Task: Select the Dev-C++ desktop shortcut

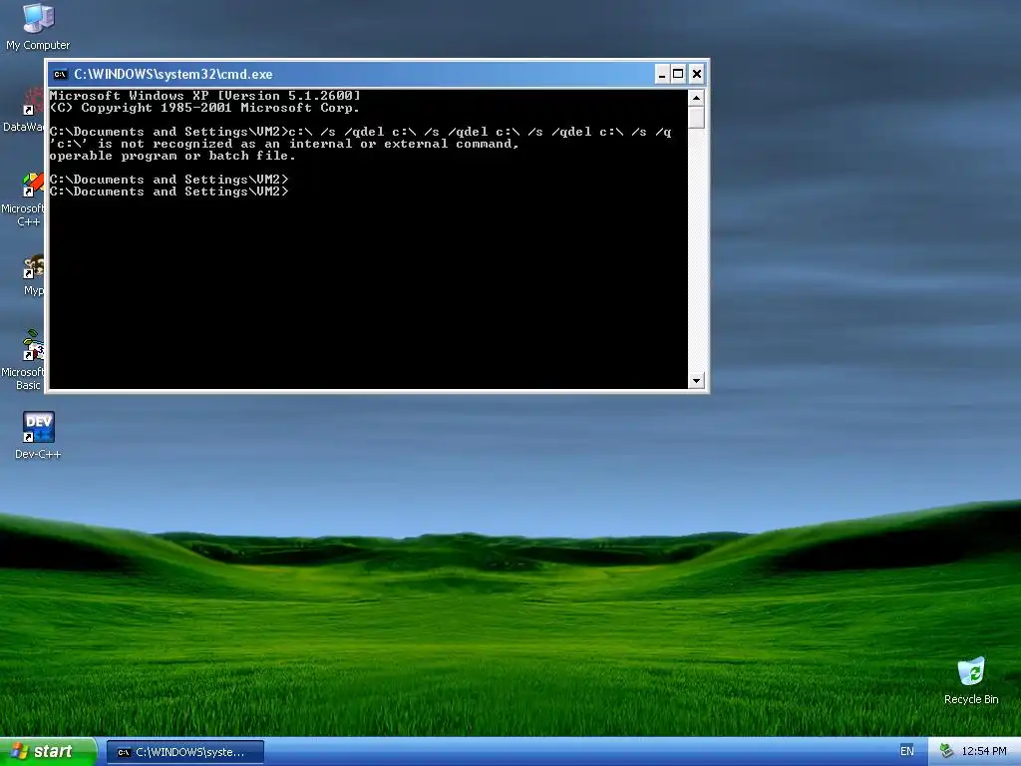Action: [38, 435]
